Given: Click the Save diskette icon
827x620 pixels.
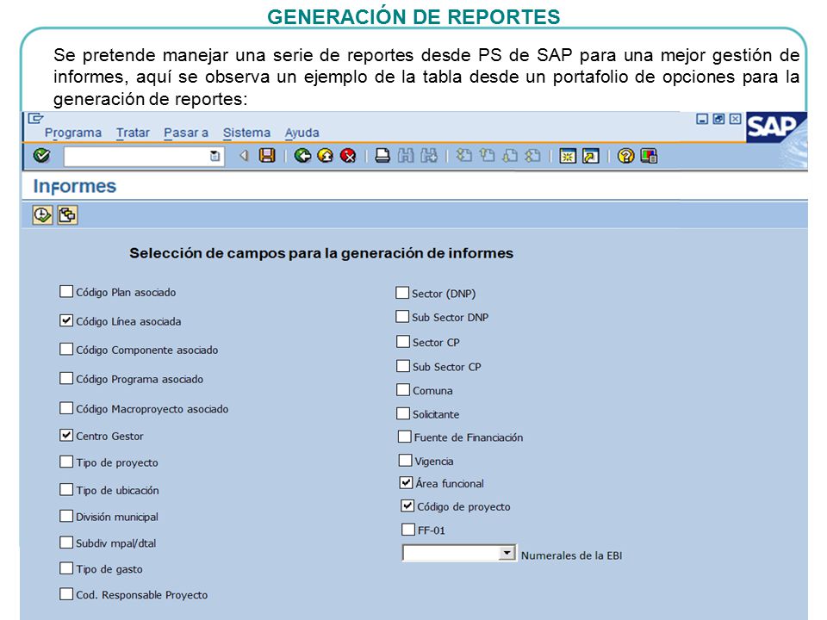Looking at the screenshot, I should [x=267, y=156].
